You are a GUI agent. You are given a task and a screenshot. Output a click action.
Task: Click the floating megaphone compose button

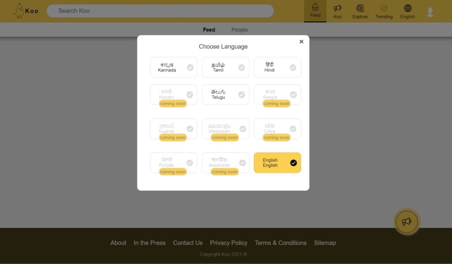point(407,222)
